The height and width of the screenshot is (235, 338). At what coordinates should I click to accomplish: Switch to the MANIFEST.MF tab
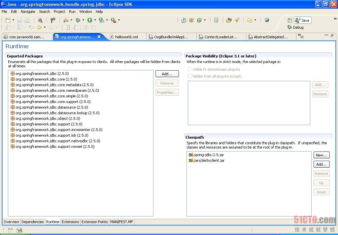click(x=121, y=222)
